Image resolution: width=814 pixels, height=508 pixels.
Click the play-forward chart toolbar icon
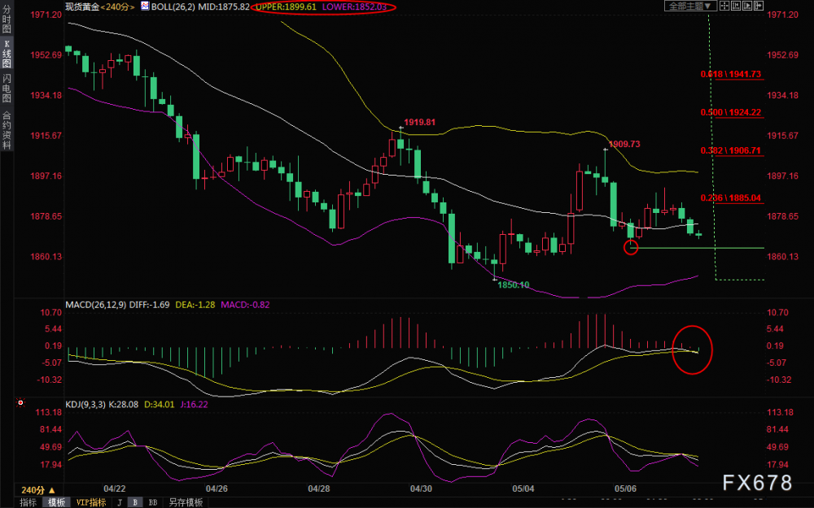747,6
